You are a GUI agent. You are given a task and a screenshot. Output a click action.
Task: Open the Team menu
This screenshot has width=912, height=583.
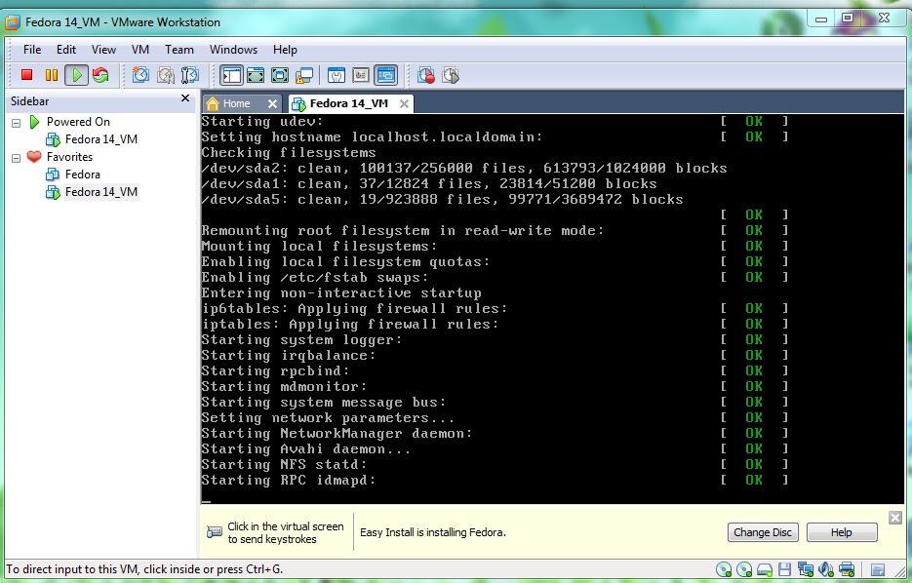point(179,50)
